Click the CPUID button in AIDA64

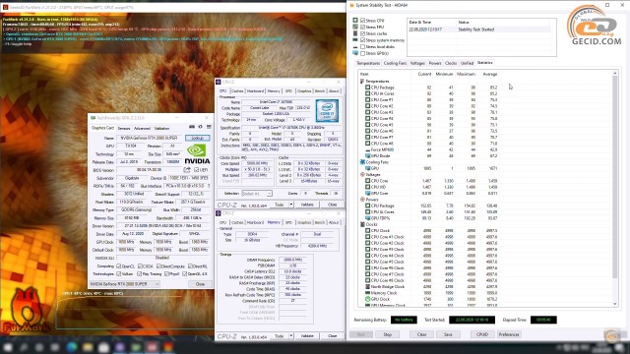click(x=482, y=334)
